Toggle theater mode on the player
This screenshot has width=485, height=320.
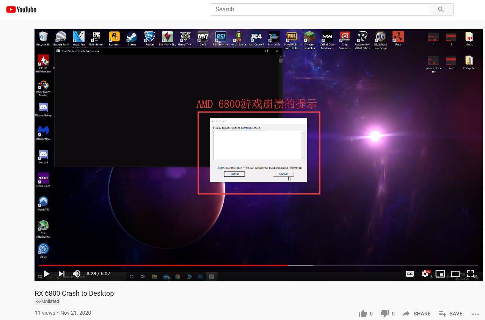[x=455, y=274]
